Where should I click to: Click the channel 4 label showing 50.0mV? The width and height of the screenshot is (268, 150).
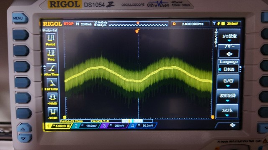(142, 126)
